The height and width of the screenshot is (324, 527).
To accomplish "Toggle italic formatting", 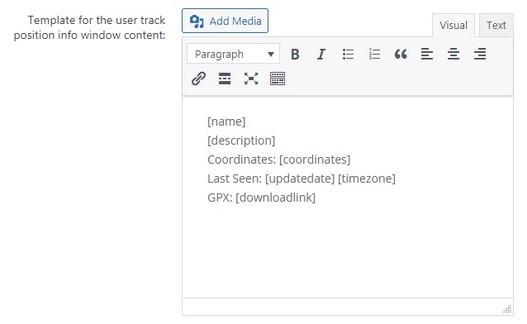I will tap(321, 54).
